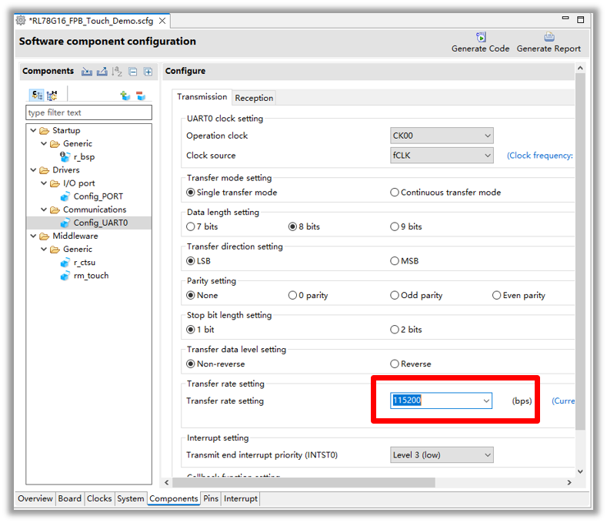This screenshot has height=523, width=607.
Task: Click the Generate Code icon
Action: coord(480,37)
